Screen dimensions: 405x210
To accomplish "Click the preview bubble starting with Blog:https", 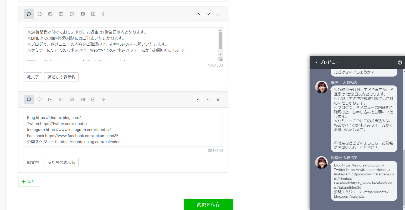I will pyautogui.click(x=364, y=181).
